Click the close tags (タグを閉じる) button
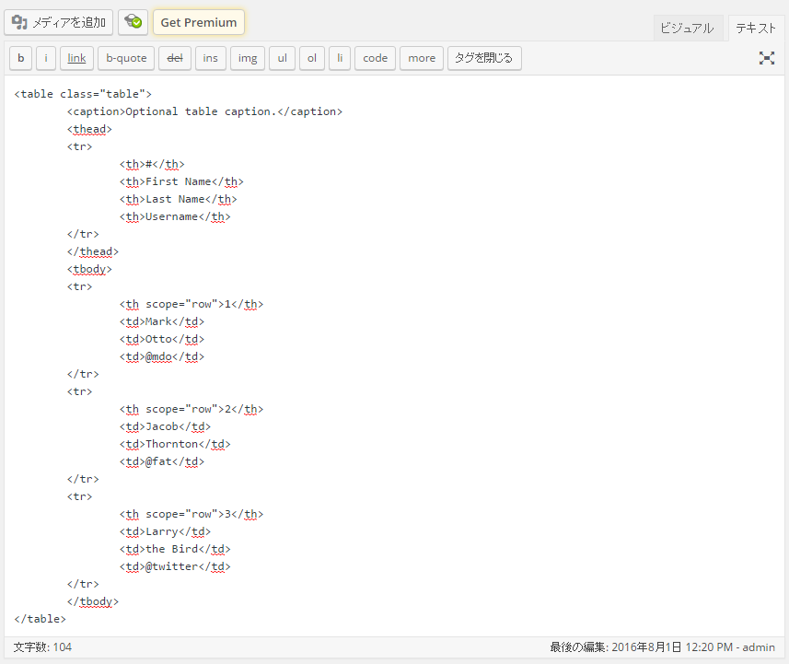This screenshot has width=789, height=664. click(484, 58)
